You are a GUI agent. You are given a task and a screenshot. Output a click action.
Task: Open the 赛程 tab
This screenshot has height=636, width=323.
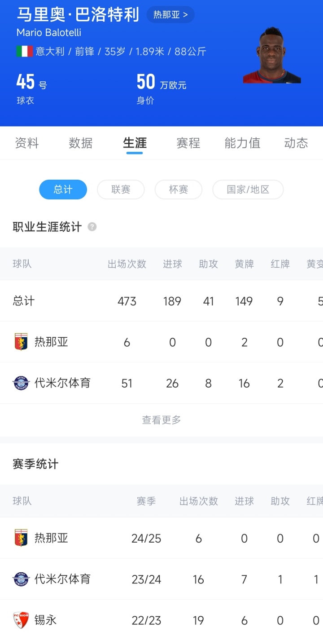pos(188,143)
